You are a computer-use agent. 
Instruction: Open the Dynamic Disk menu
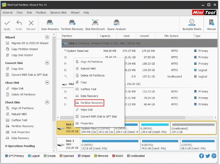[58, 12]
